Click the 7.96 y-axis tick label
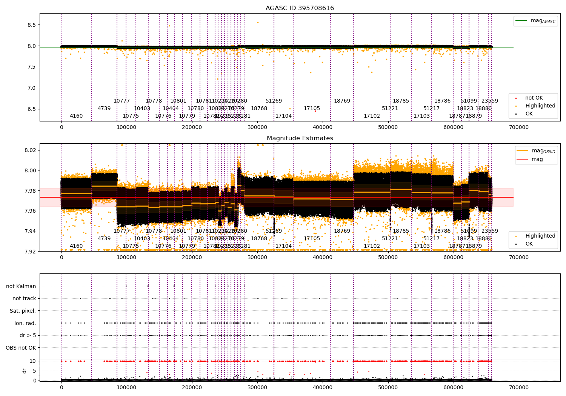 (30, 211)
